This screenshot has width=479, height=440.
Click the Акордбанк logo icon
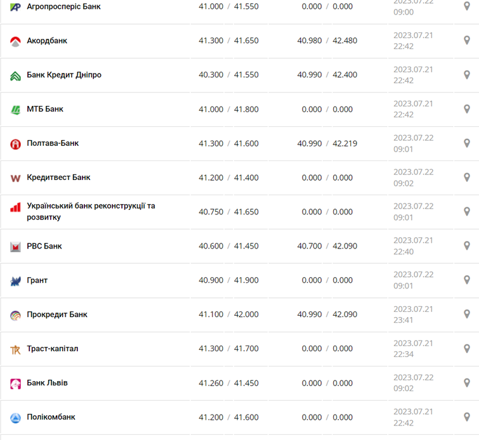pos(16,41)
